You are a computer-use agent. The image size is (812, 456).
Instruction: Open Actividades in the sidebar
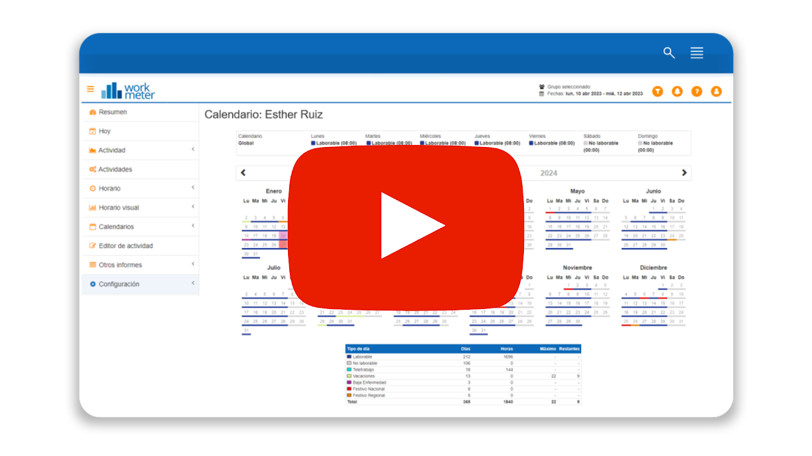[x=115, y=170]
